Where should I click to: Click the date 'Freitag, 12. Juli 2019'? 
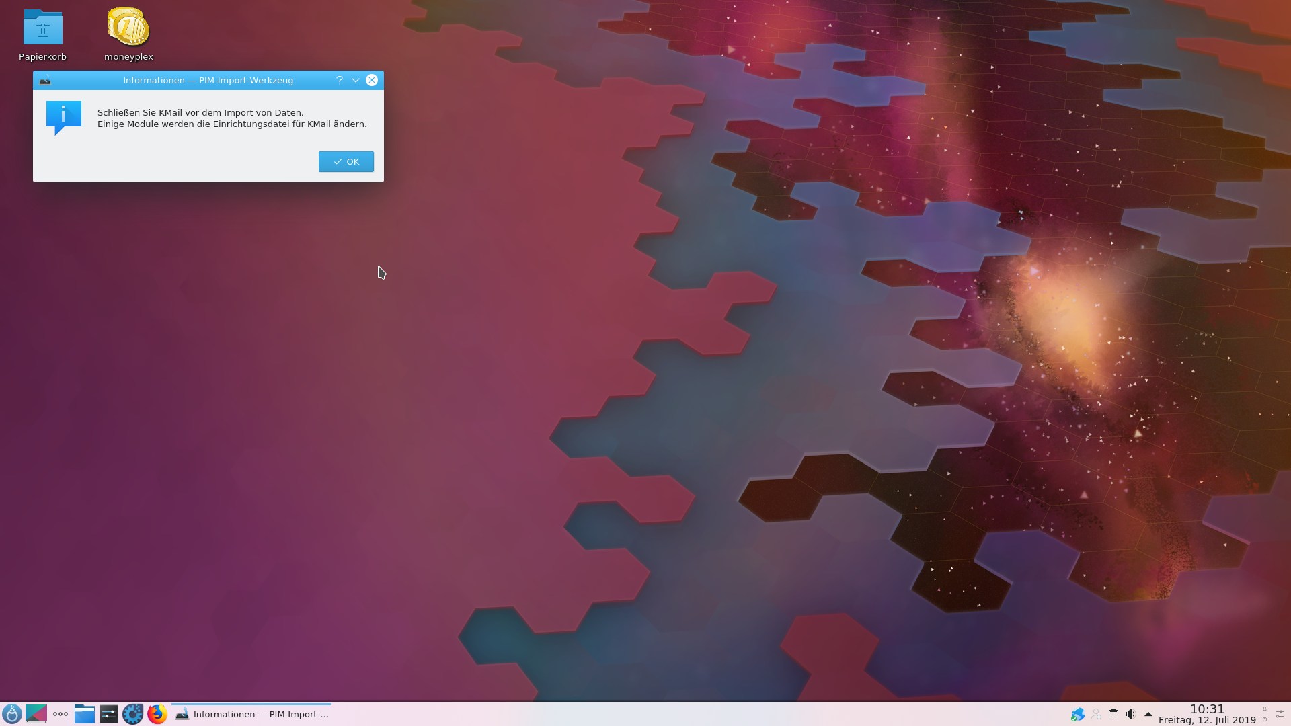click(1207, 720)
